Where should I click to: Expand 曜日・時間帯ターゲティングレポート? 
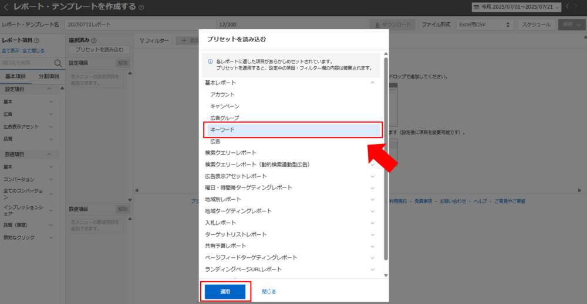(372, 188)
